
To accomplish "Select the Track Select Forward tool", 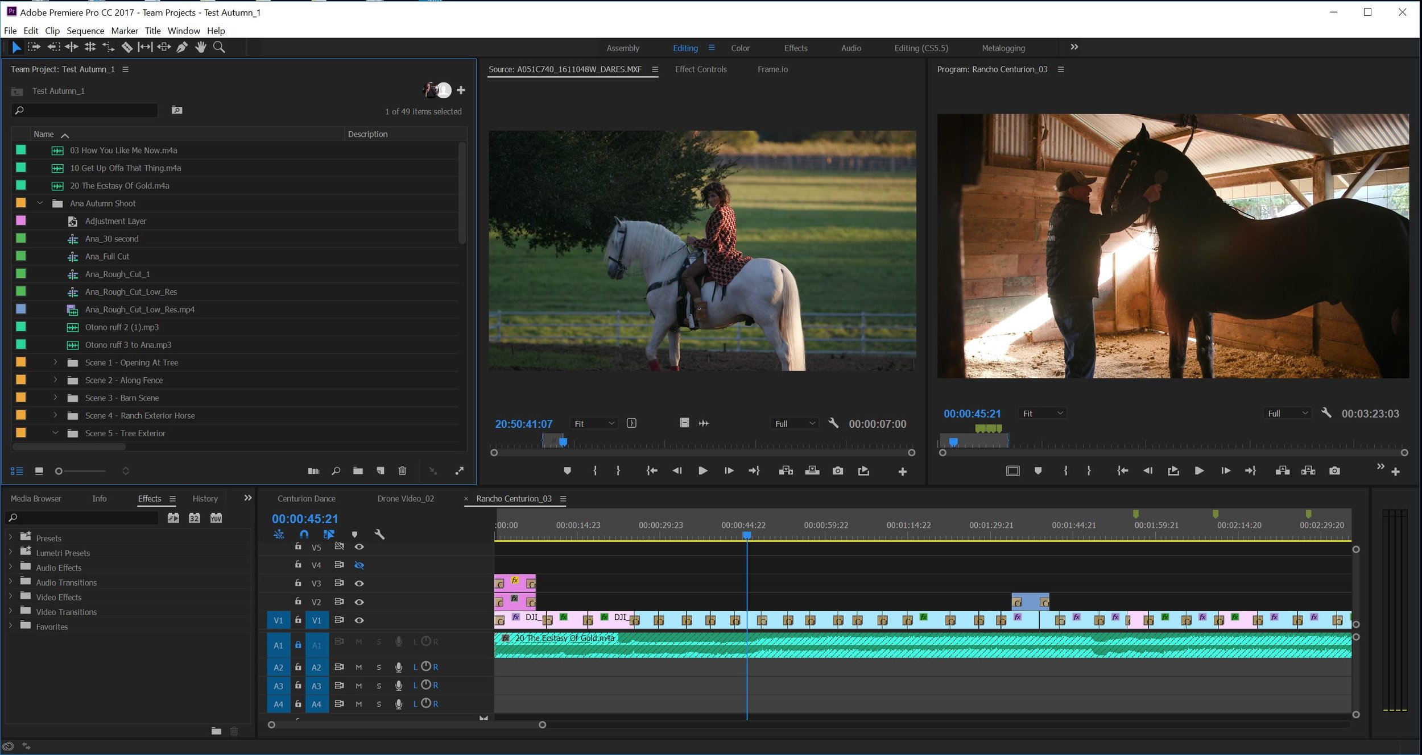I will click(x=34, y=47).
